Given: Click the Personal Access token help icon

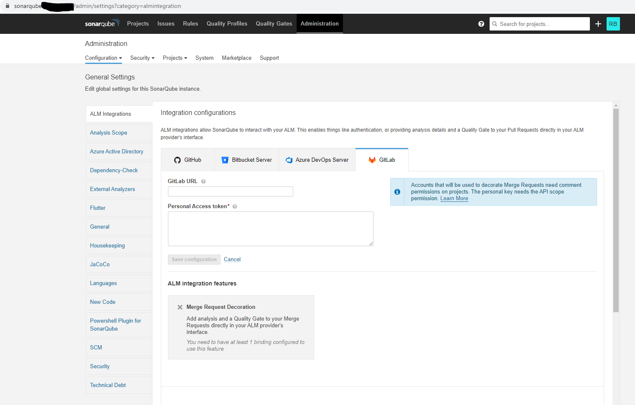Looking at the screenshot, I should click(x=235, y=206).
